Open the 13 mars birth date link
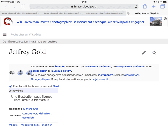 (x=27, y=109)
